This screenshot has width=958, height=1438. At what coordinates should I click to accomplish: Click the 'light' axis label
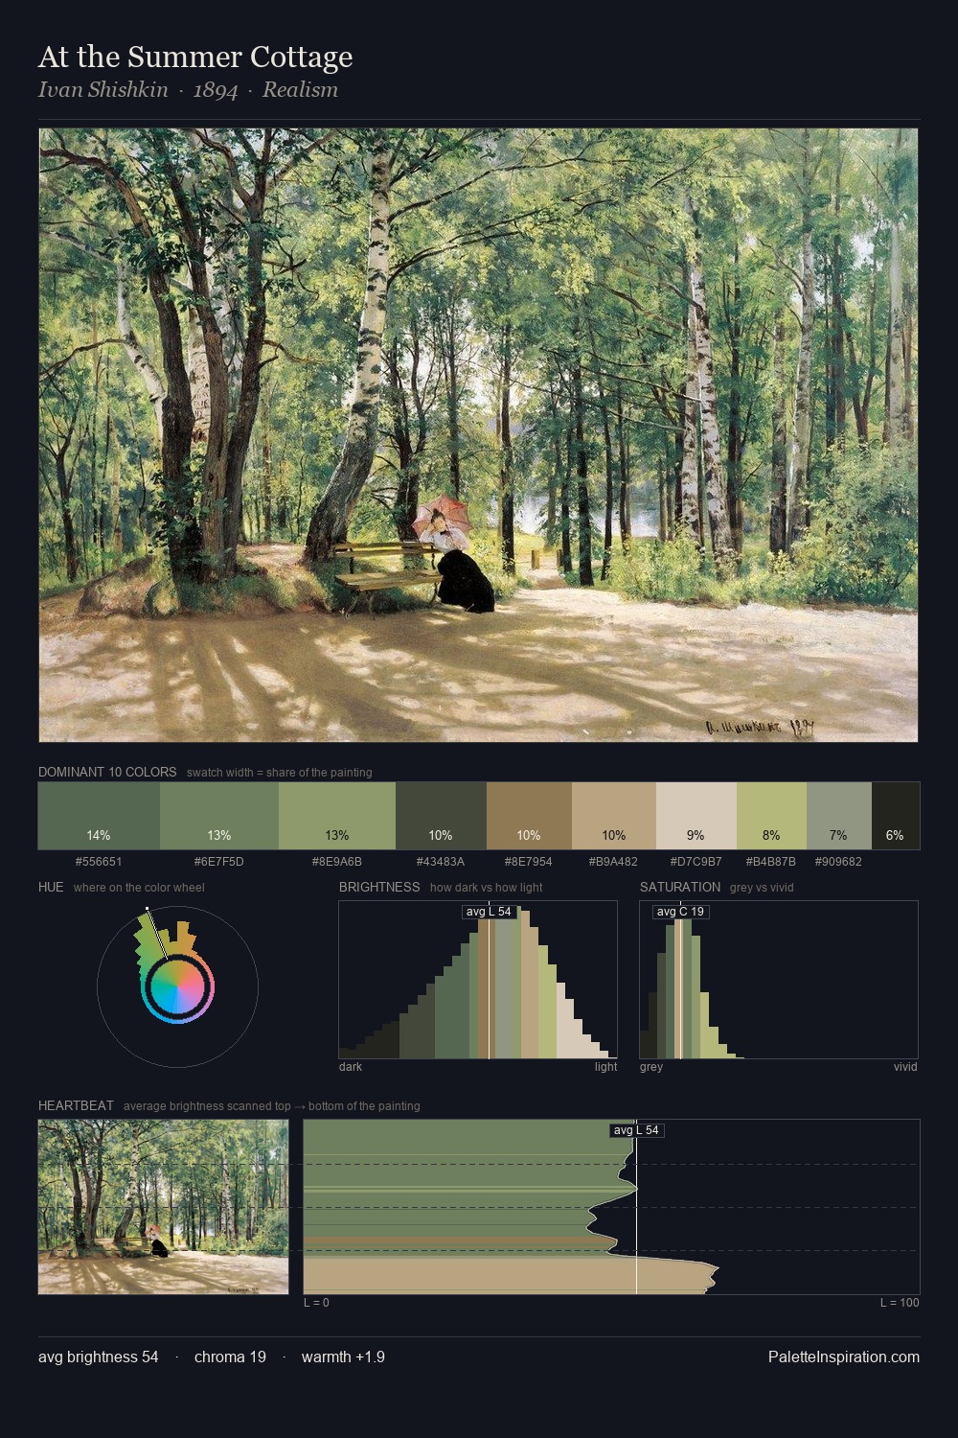pyautogui.click(x=606, y=1067)
